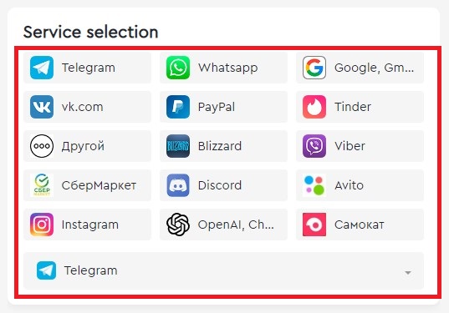The height and width of the screenshot is (313, 449).
Task: Click the Blizzard logo icon
Action: 178,146
